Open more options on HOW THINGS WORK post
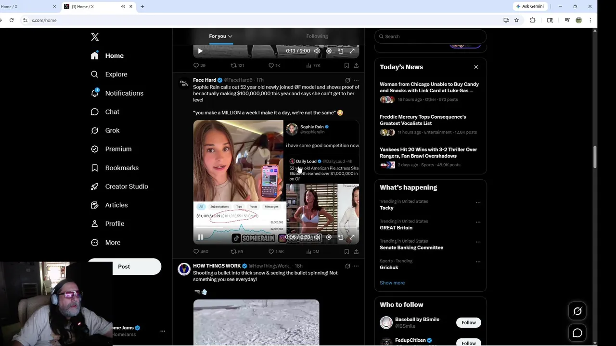 pyautogui.click(x=356, y=266)
